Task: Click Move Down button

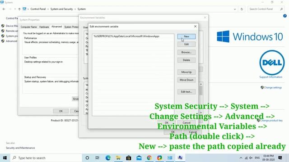Action: (186, 80)
